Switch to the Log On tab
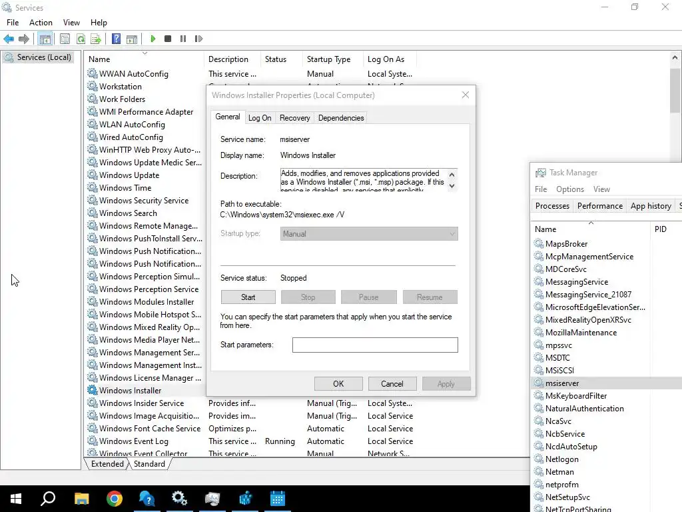682x512 pixels. pyautogui.click(x=260, y=118)
